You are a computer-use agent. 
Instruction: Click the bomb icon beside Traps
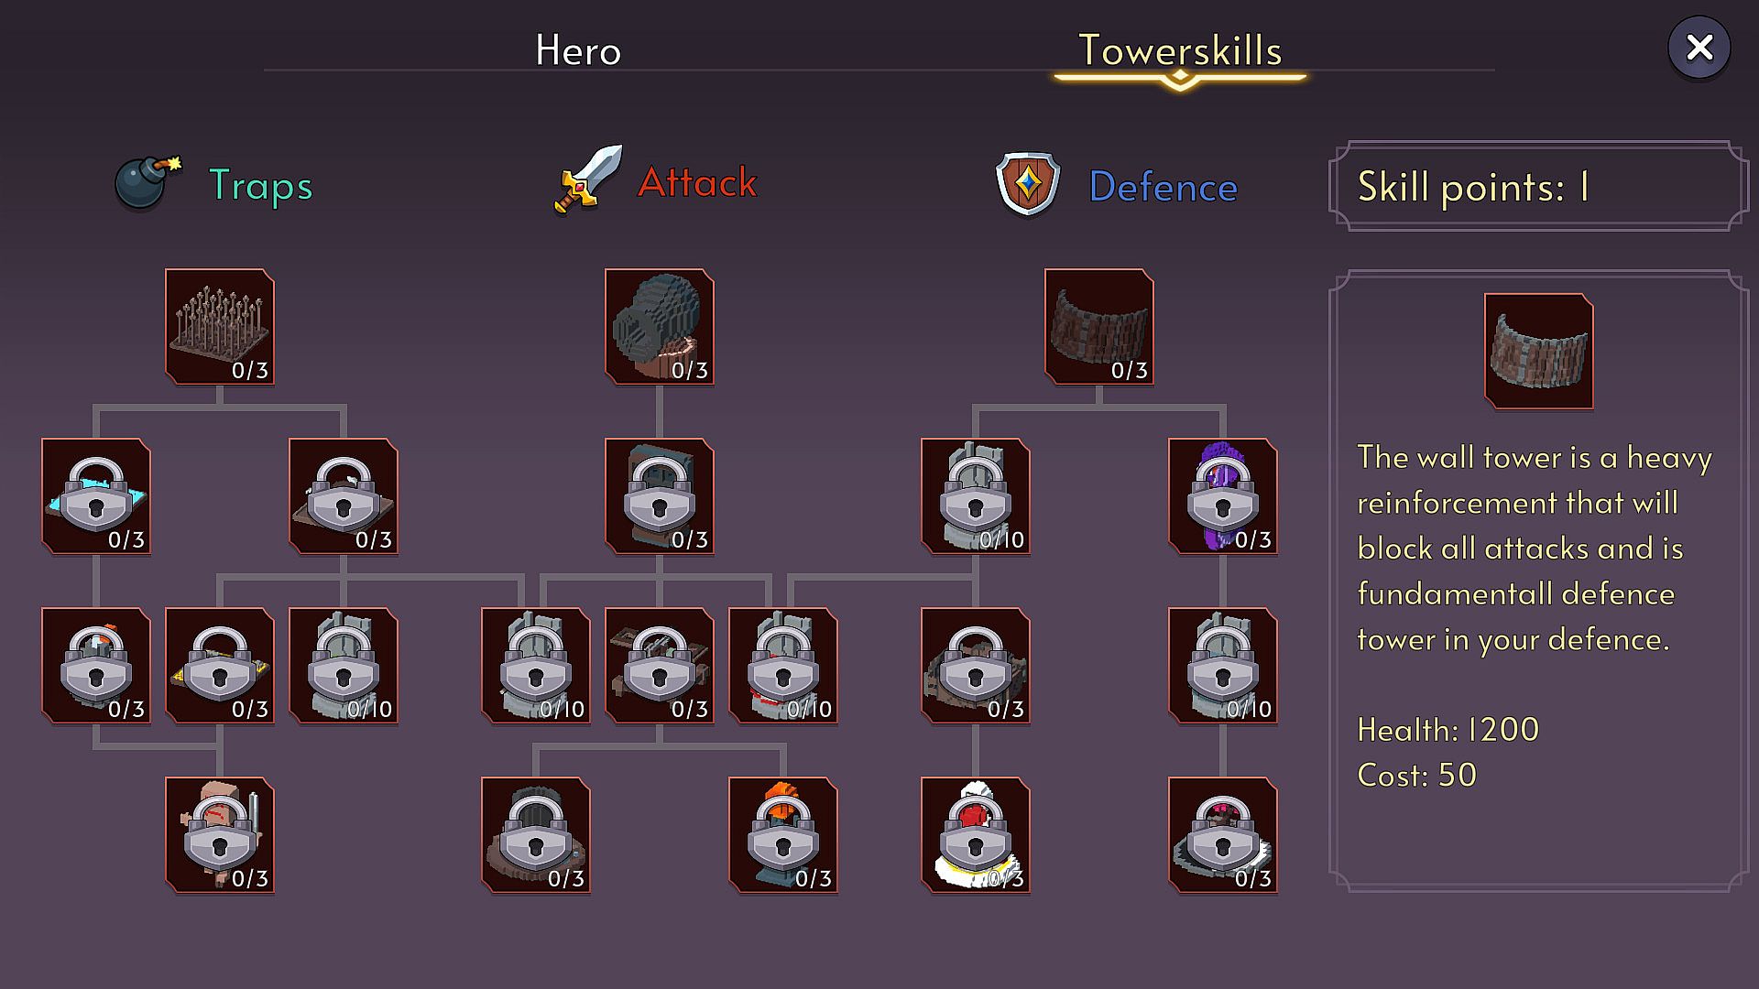coord(147,182)
